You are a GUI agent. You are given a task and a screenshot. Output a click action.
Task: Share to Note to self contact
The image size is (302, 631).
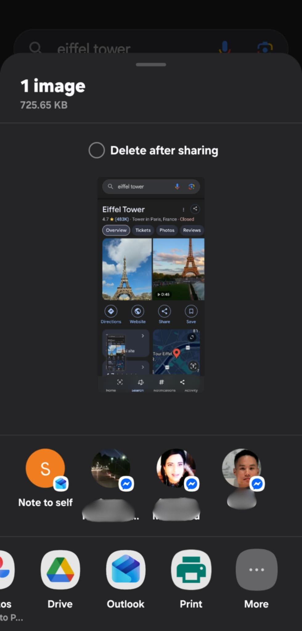point(46,478)
